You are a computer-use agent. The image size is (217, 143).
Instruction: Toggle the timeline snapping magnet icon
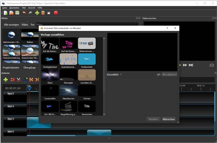click(13, 80)
